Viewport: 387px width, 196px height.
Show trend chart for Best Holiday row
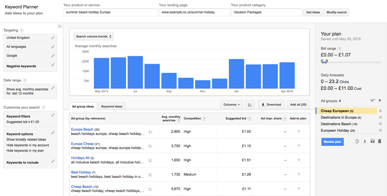(151, 174)
